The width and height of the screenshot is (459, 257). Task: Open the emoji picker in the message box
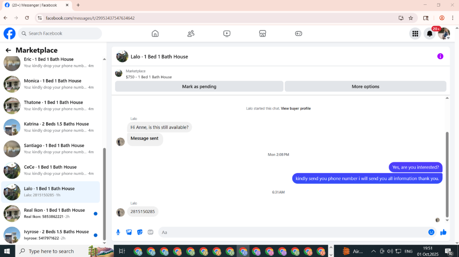431,232
